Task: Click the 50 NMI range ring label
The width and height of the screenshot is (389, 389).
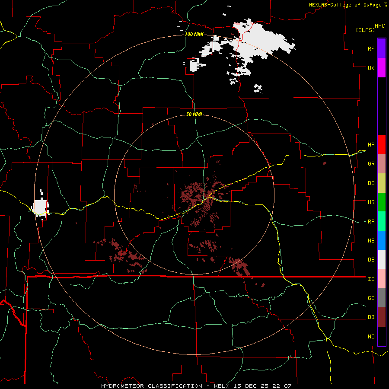Action: (x=194, y=114)
